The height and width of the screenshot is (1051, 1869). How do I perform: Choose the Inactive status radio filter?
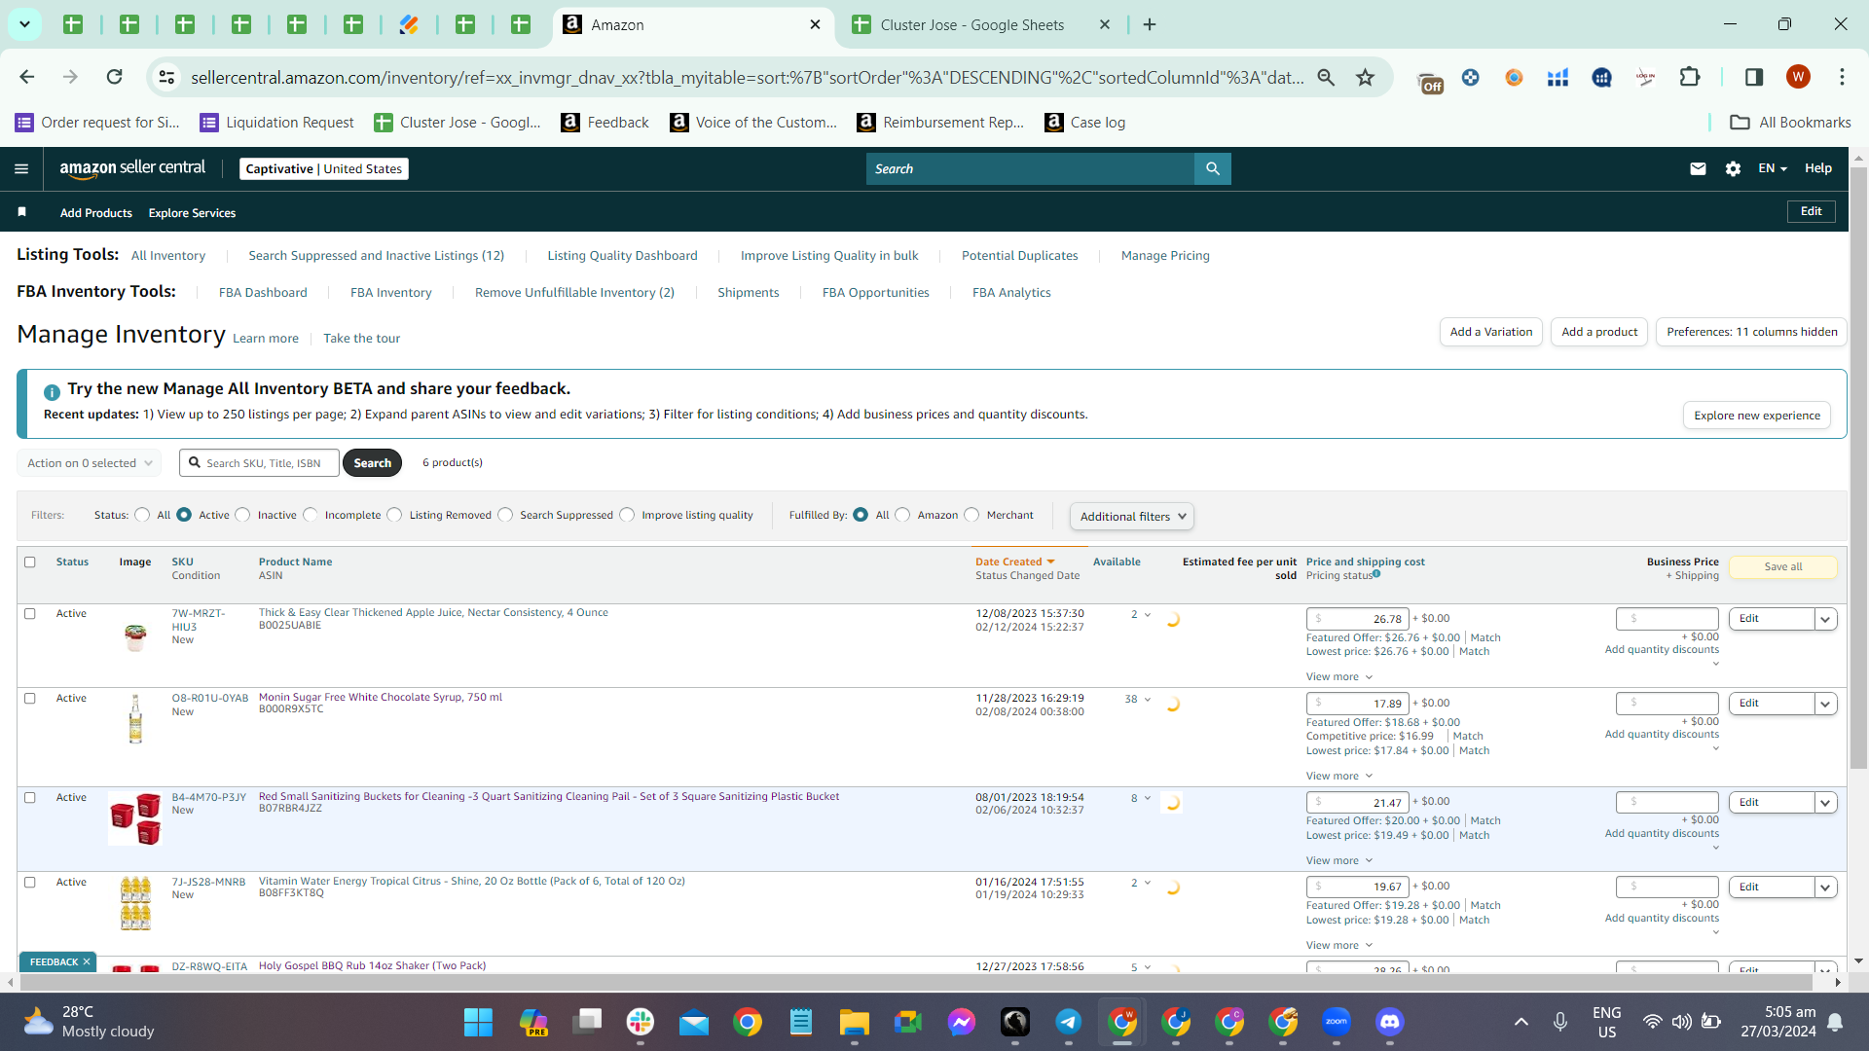(x=242, y=515)
